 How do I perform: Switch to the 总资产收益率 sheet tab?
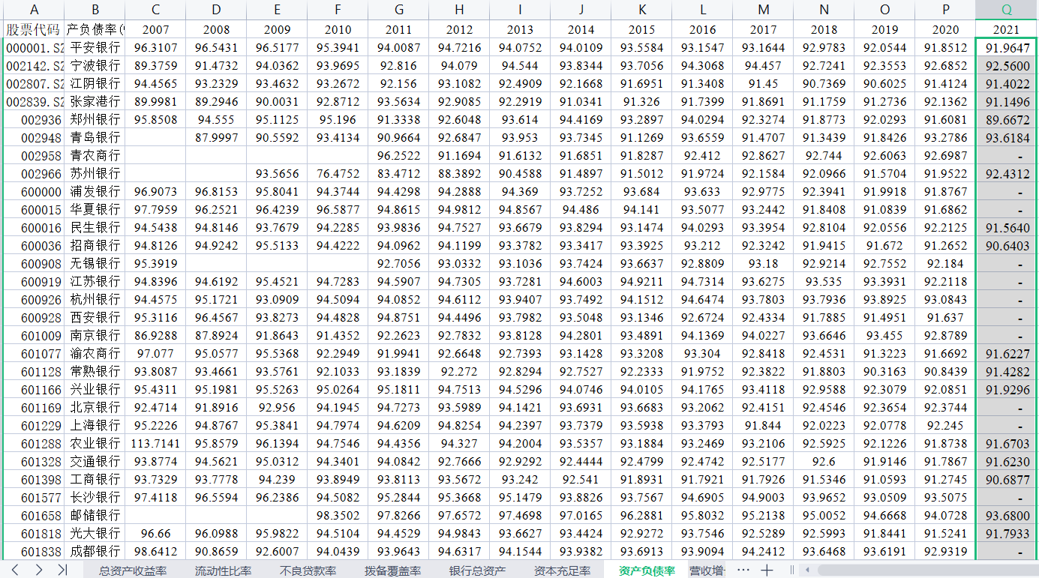pyautogui.click(x=133, y=571)
